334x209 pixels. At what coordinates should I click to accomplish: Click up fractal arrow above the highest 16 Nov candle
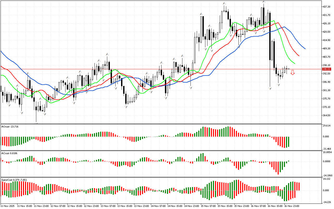pos(264,2)
